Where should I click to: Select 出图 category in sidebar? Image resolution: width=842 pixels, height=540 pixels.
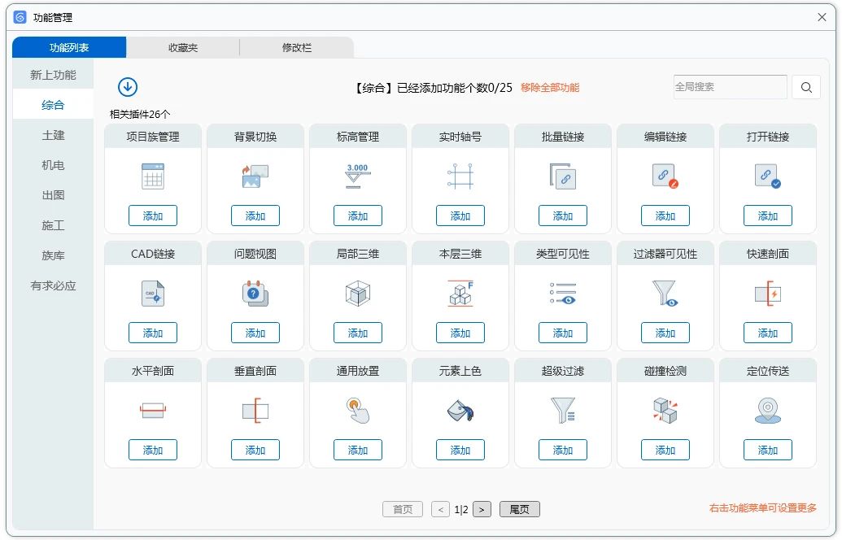pos(53,195)
